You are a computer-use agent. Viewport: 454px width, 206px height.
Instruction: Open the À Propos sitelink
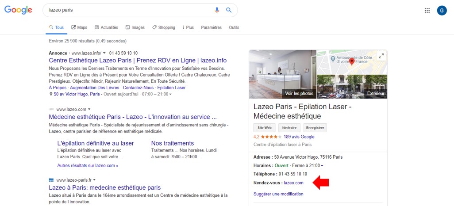(x=57, y=88)
